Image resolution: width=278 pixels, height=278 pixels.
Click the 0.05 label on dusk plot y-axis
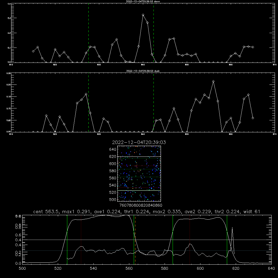9,120
